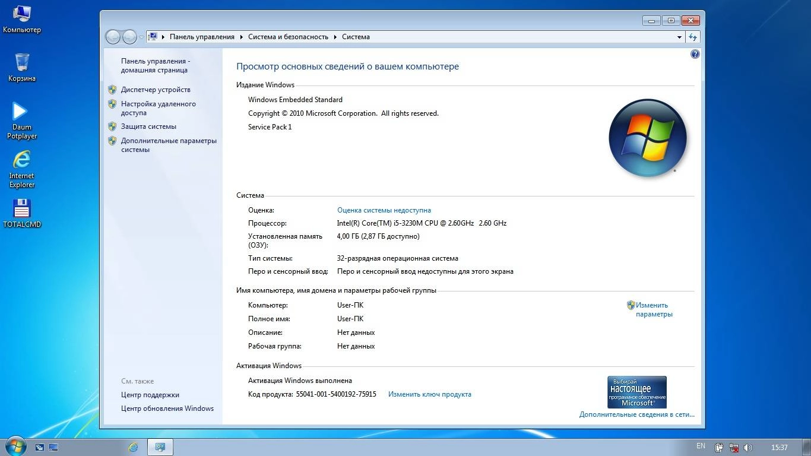The height and width of the screenshot is (456, 811).
Task: Select the Copyright 2010 Microsoft Corporation line
Action: click(343, 113)
